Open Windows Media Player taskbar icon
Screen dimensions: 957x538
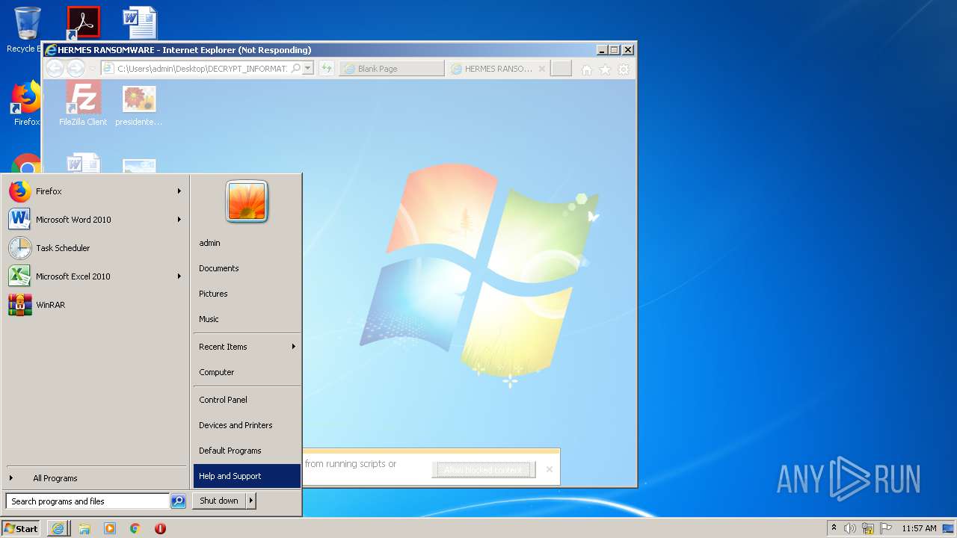click(110, 528)
